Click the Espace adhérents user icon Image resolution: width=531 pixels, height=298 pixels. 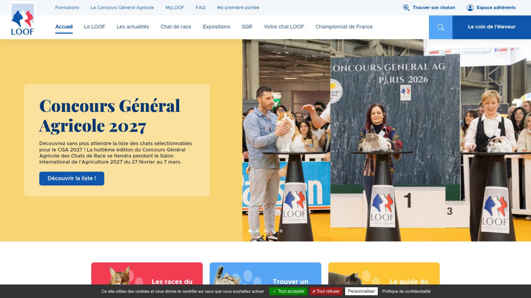coord(470,8)
